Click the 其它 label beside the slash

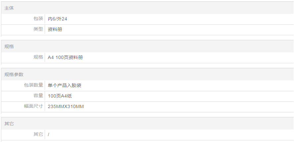pyautogui.click(x=38, y=134)
